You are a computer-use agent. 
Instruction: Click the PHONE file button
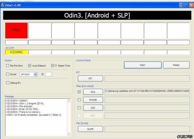pos(93,100)
